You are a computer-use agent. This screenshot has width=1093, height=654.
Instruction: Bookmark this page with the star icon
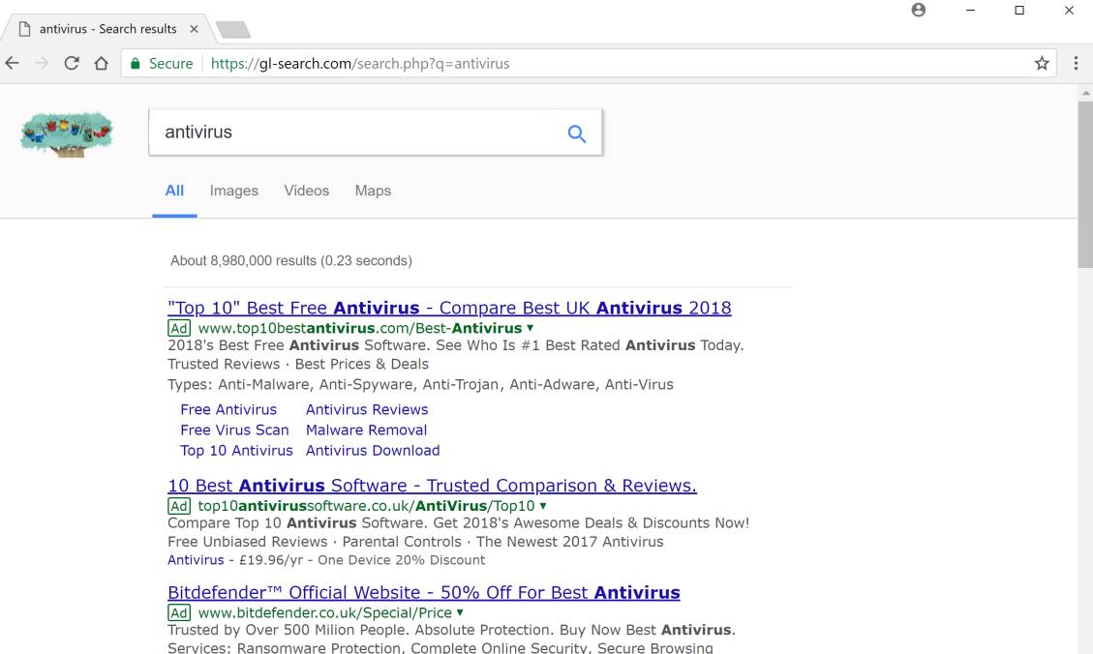tap(1042, 64)
